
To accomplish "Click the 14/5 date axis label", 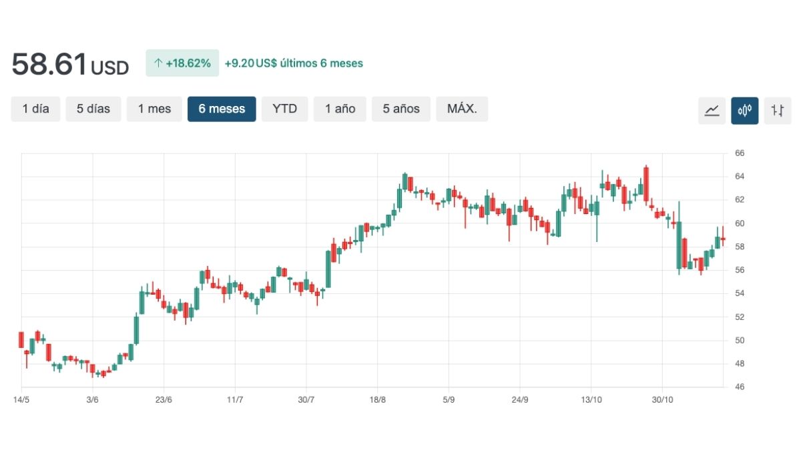I will click(x=21, y=400).
